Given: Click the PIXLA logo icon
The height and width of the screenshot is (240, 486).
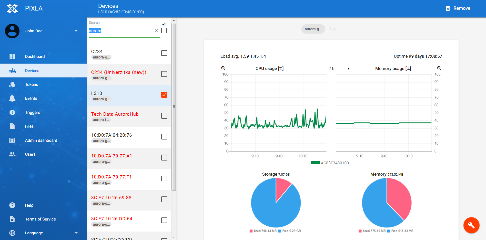Looking at the screenshot, I should [12, 8].
